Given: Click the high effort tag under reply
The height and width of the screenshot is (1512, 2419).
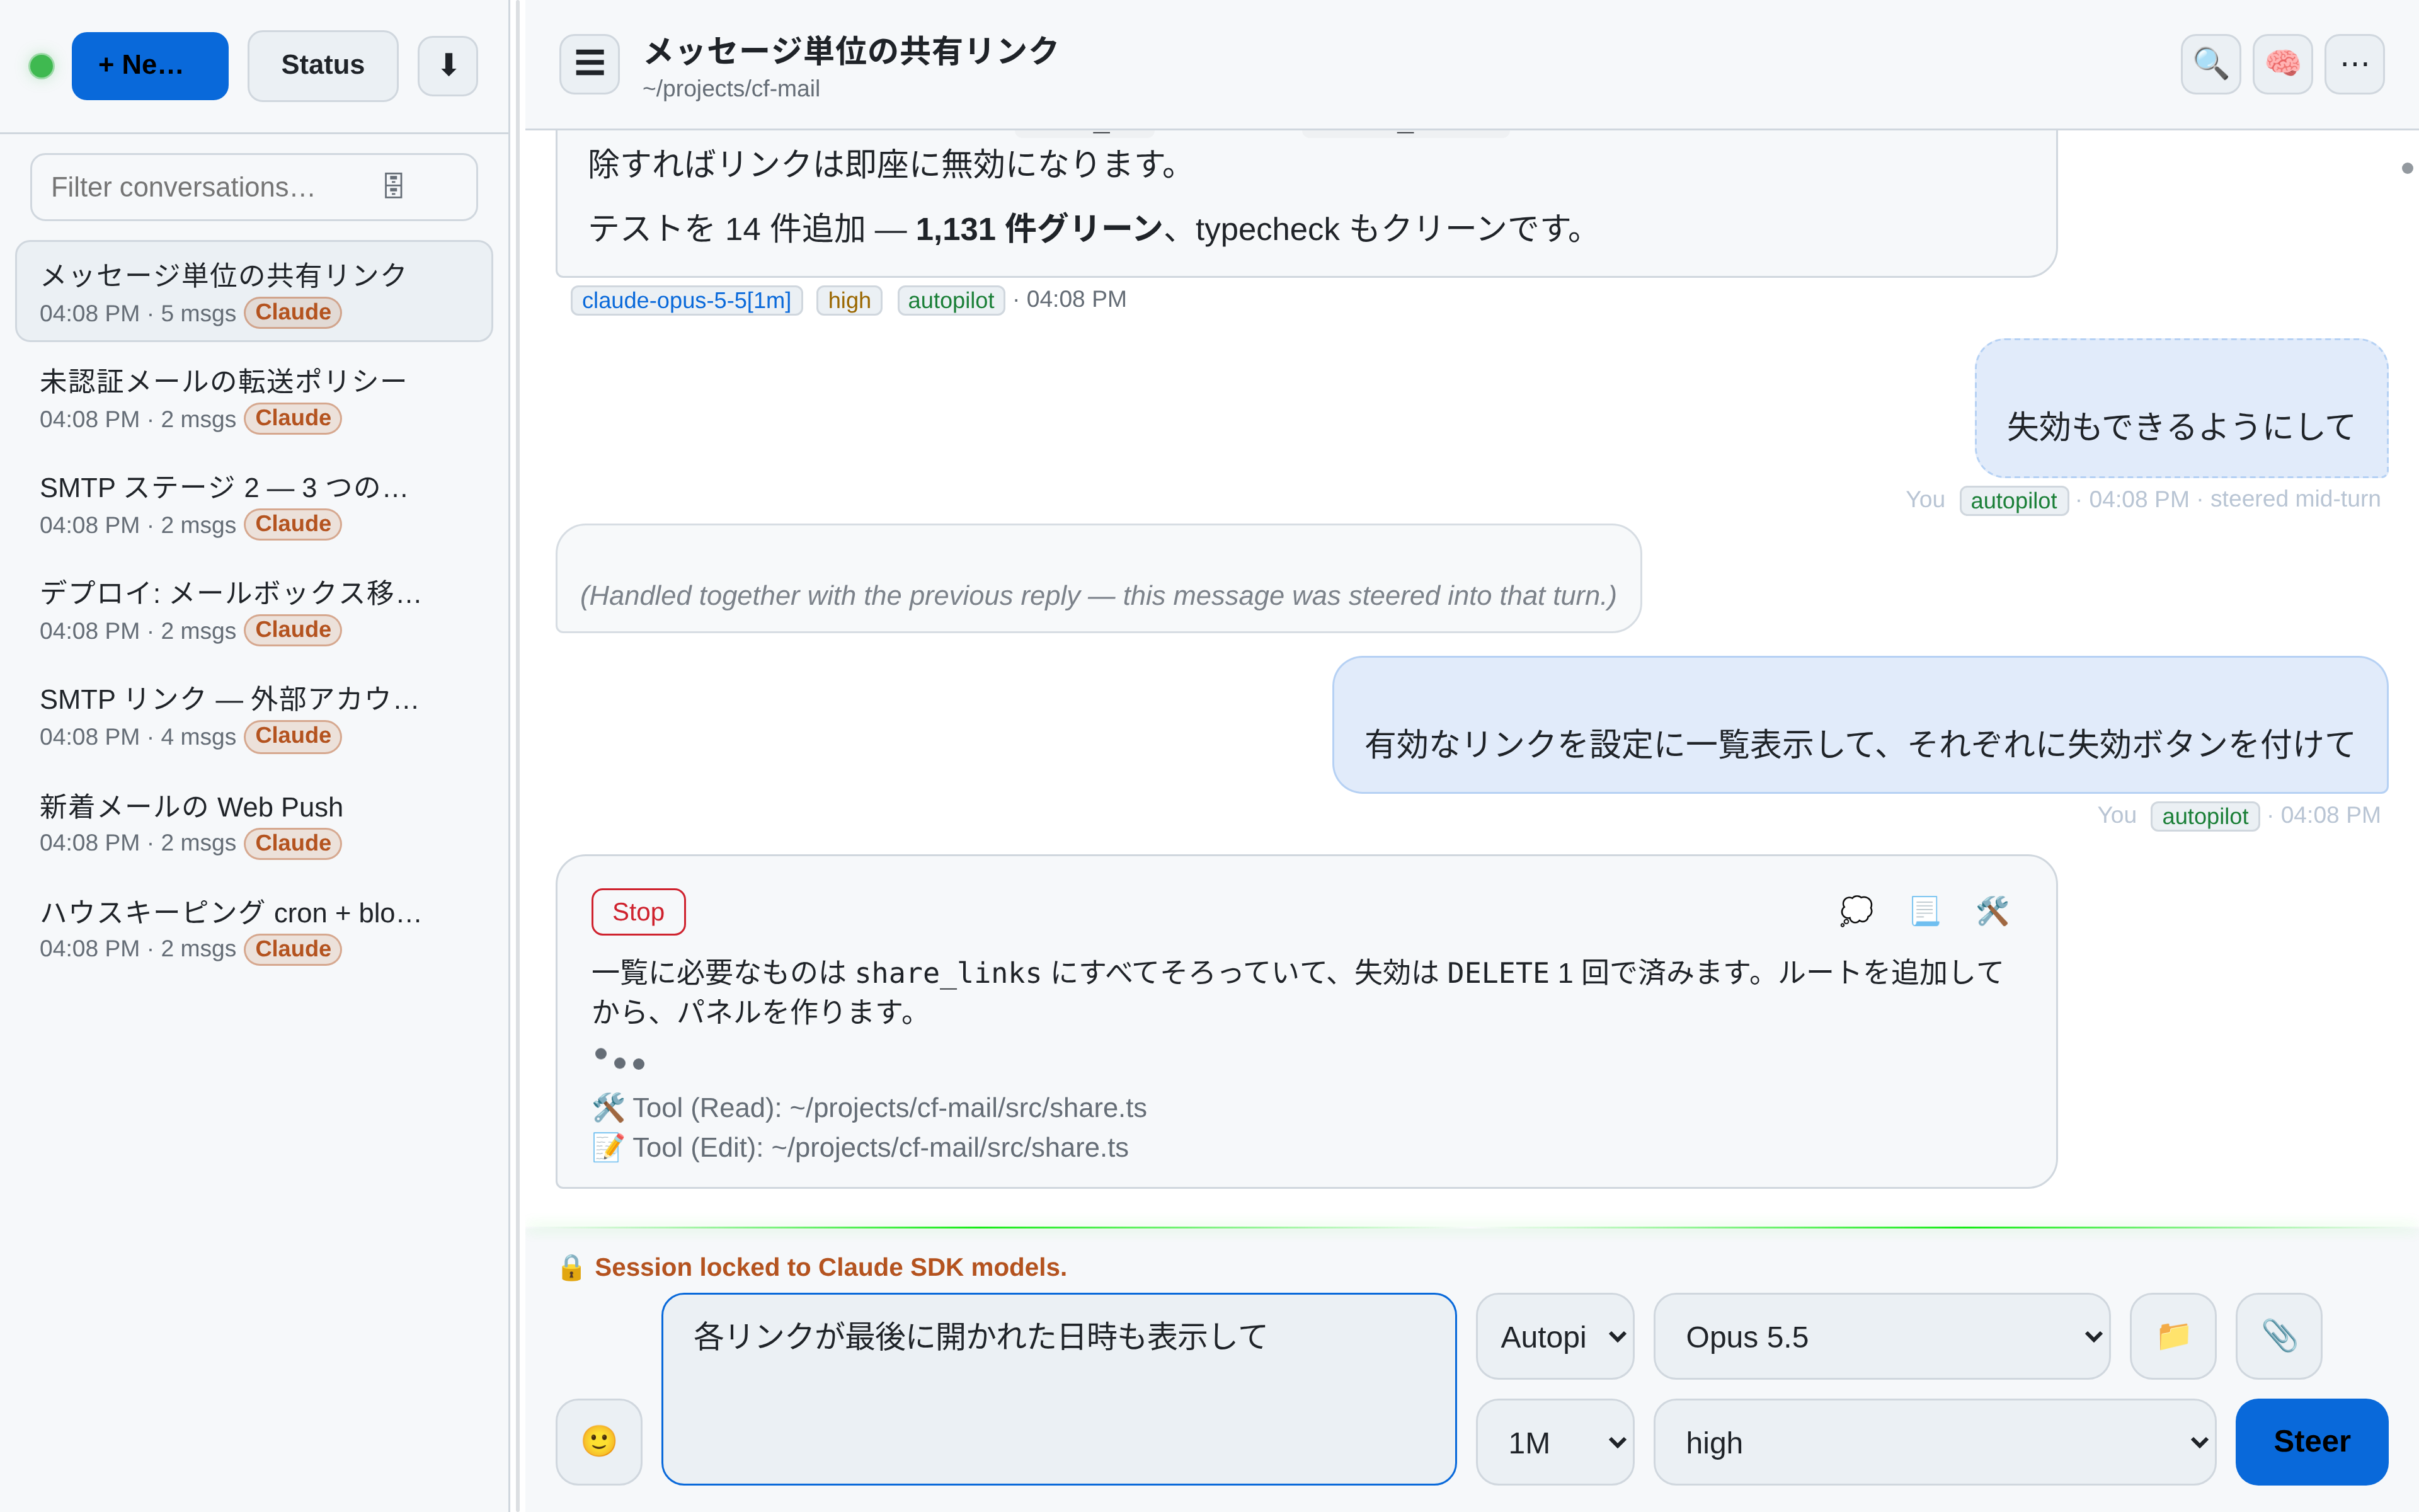Looking at the screenshot, I should [x=849, y=300].
